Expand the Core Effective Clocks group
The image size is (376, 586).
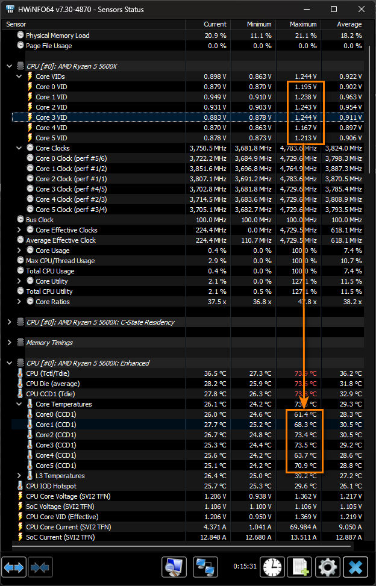pos(20,230)
